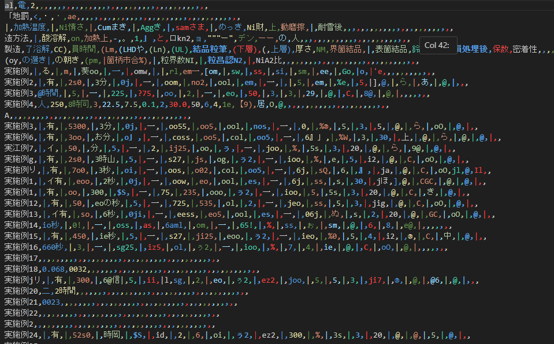The image size is (554, 344).
Task: Click the "7o0" cell in 実施例リ row
Action: click(79, 171)
